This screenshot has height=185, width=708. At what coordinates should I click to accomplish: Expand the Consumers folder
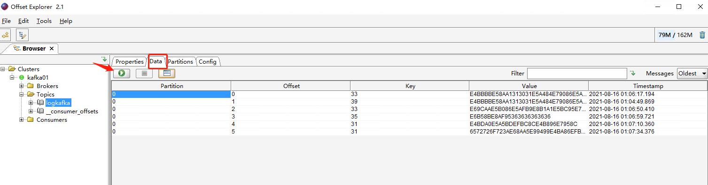(x=22, y=120)
